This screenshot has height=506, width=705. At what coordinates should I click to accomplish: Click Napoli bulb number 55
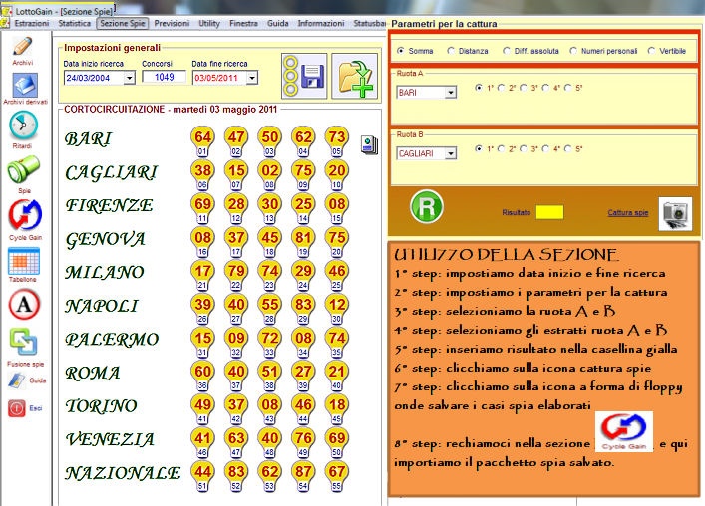pos(270,305)
